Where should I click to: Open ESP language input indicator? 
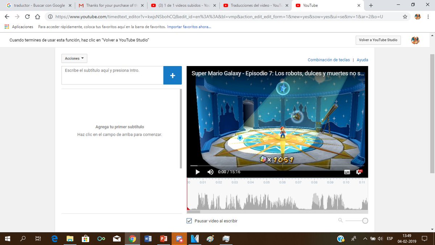coord(390,238)
